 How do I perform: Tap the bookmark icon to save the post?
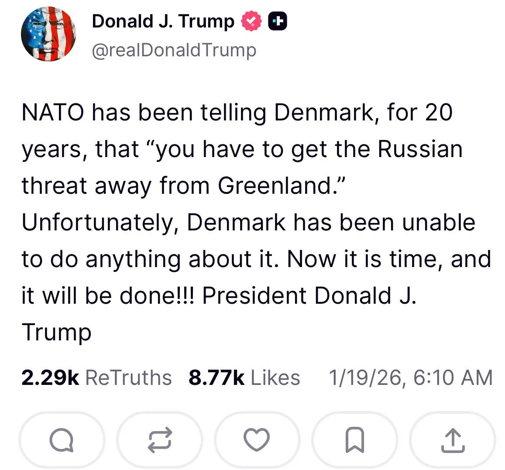(355, 440)
